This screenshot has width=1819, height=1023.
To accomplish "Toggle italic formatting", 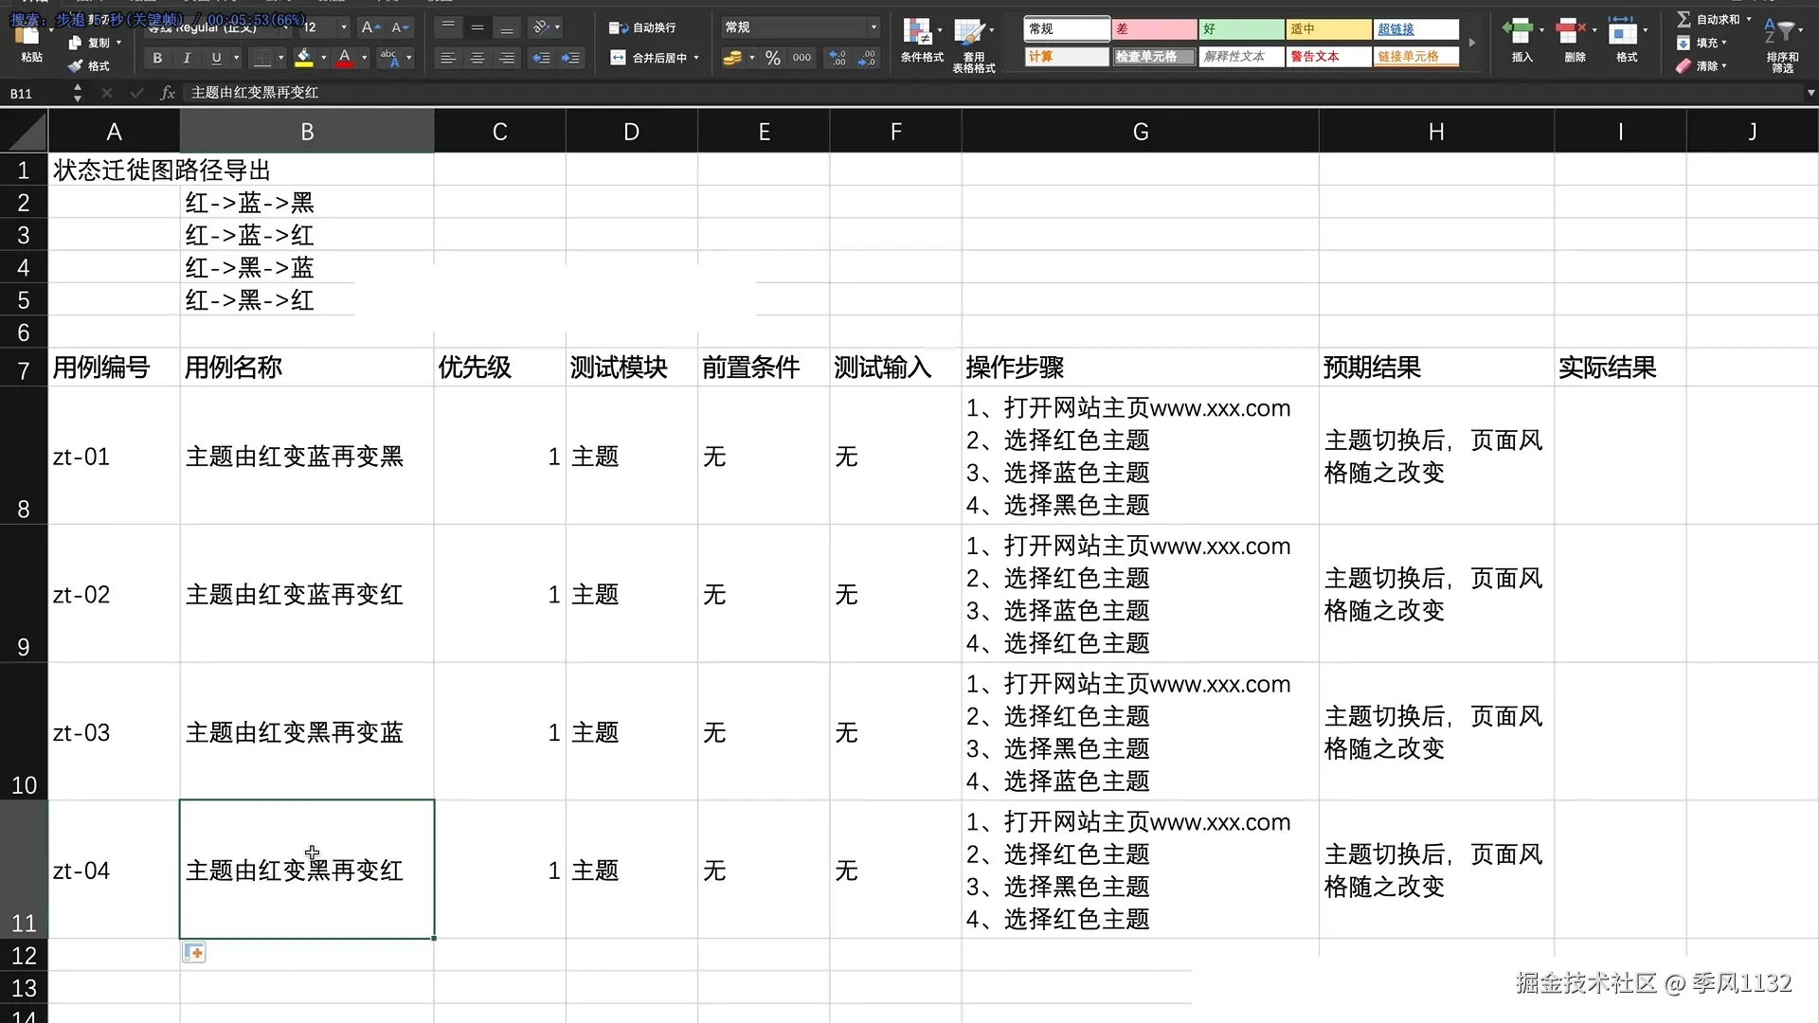I will [187, 58].
